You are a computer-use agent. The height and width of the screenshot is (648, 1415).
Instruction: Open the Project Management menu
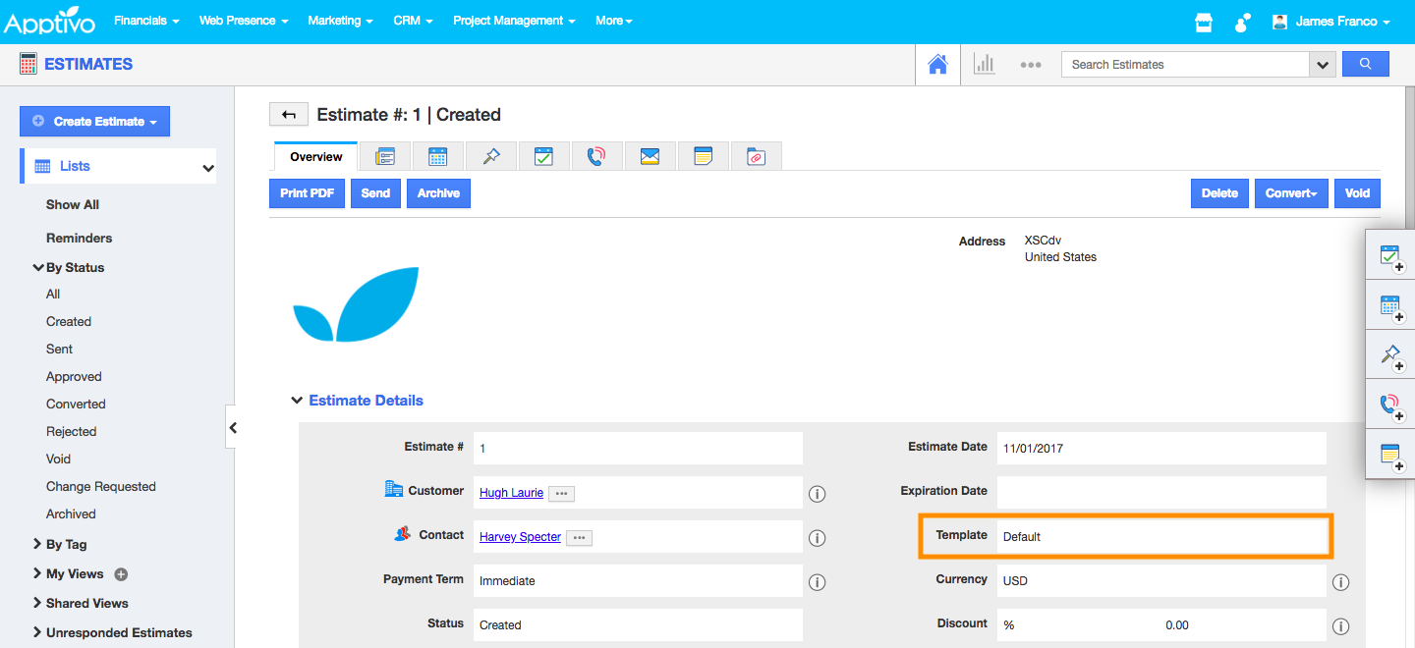[x=515, y=21]
